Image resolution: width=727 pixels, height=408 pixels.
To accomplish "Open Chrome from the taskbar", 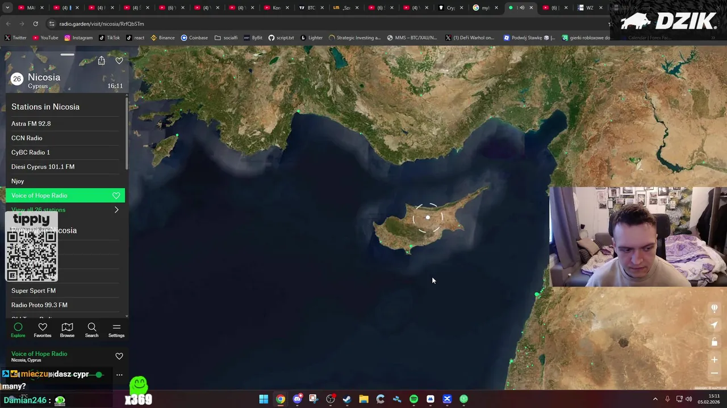I will [x=281, y=399].
